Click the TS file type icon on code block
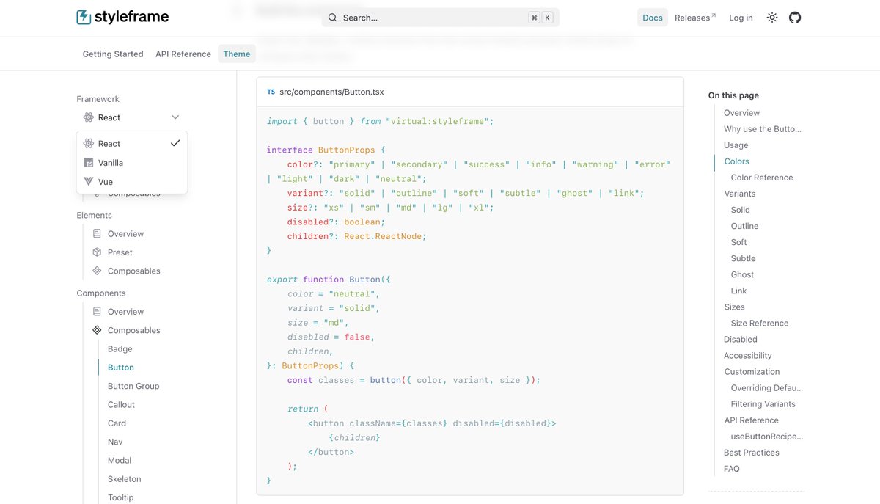Viewport: 880px width, 504px height. [271, 92]
